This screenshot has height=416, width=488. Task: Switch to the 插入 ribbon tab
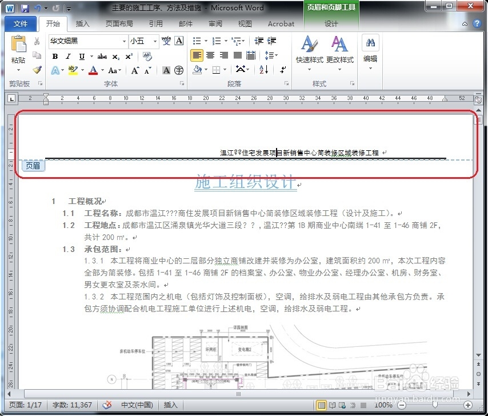tap(83, 23)
